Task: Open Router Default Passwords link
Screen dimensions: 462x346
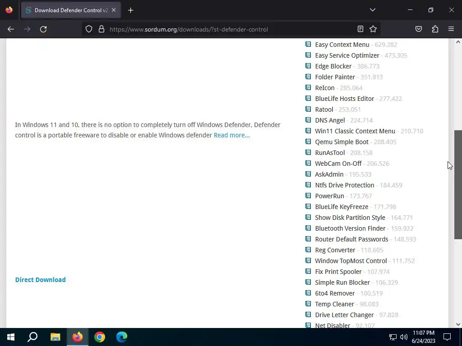Action: tap(351, 240)
